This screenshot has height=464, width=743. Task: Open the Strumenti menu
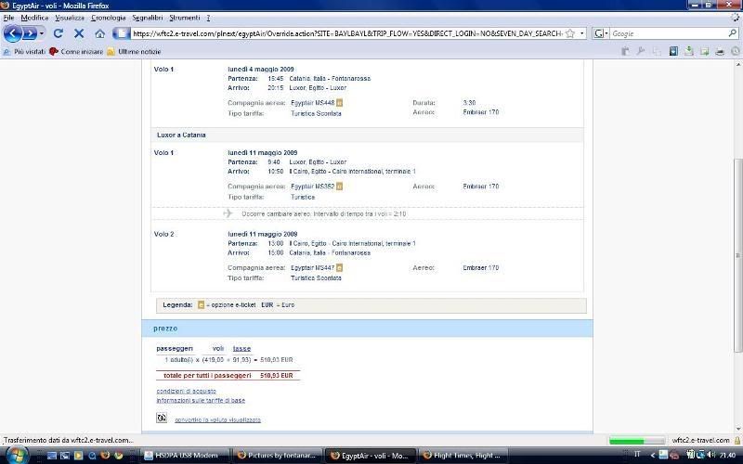pyautogui.click(x=185, y=18)
